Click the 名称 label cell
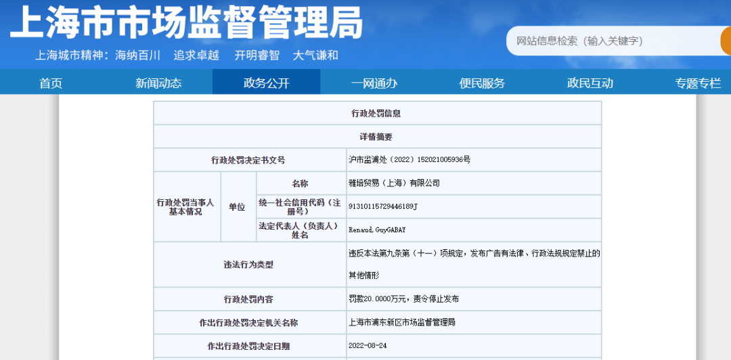 click(301, 183)
